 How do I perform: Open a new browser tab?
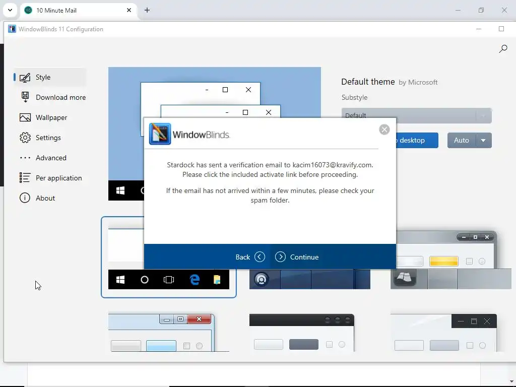coord(147,10)
